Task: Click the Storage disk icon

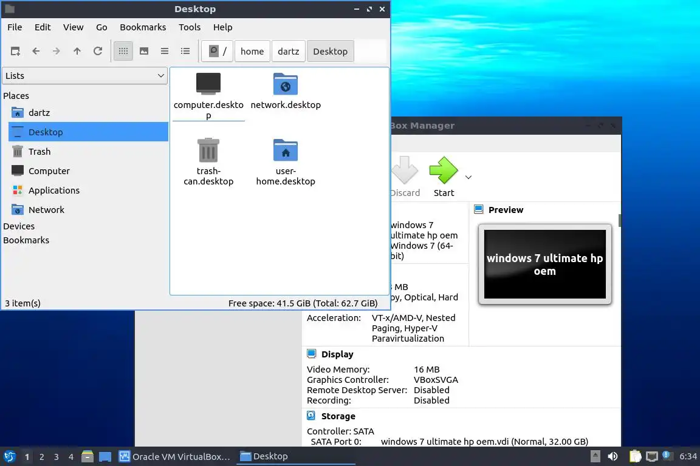Action: (x=311, y=416)
